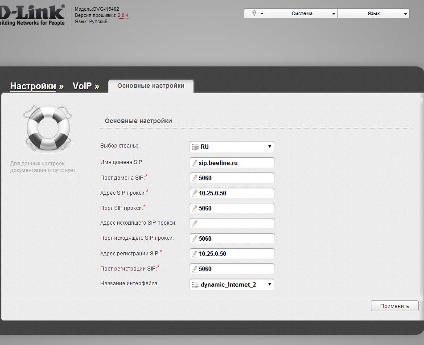Click the SIP domain port field

(234, 178)
